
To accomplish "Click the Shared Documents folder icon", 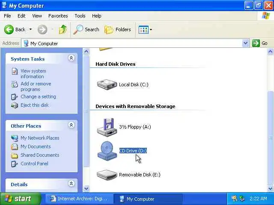I will point(15,155).
